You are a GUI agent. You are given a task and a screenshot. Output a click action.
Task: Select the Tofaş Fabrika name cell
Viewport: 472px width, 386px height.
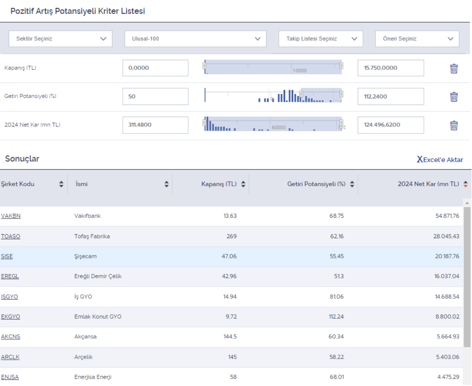point(92,237)
